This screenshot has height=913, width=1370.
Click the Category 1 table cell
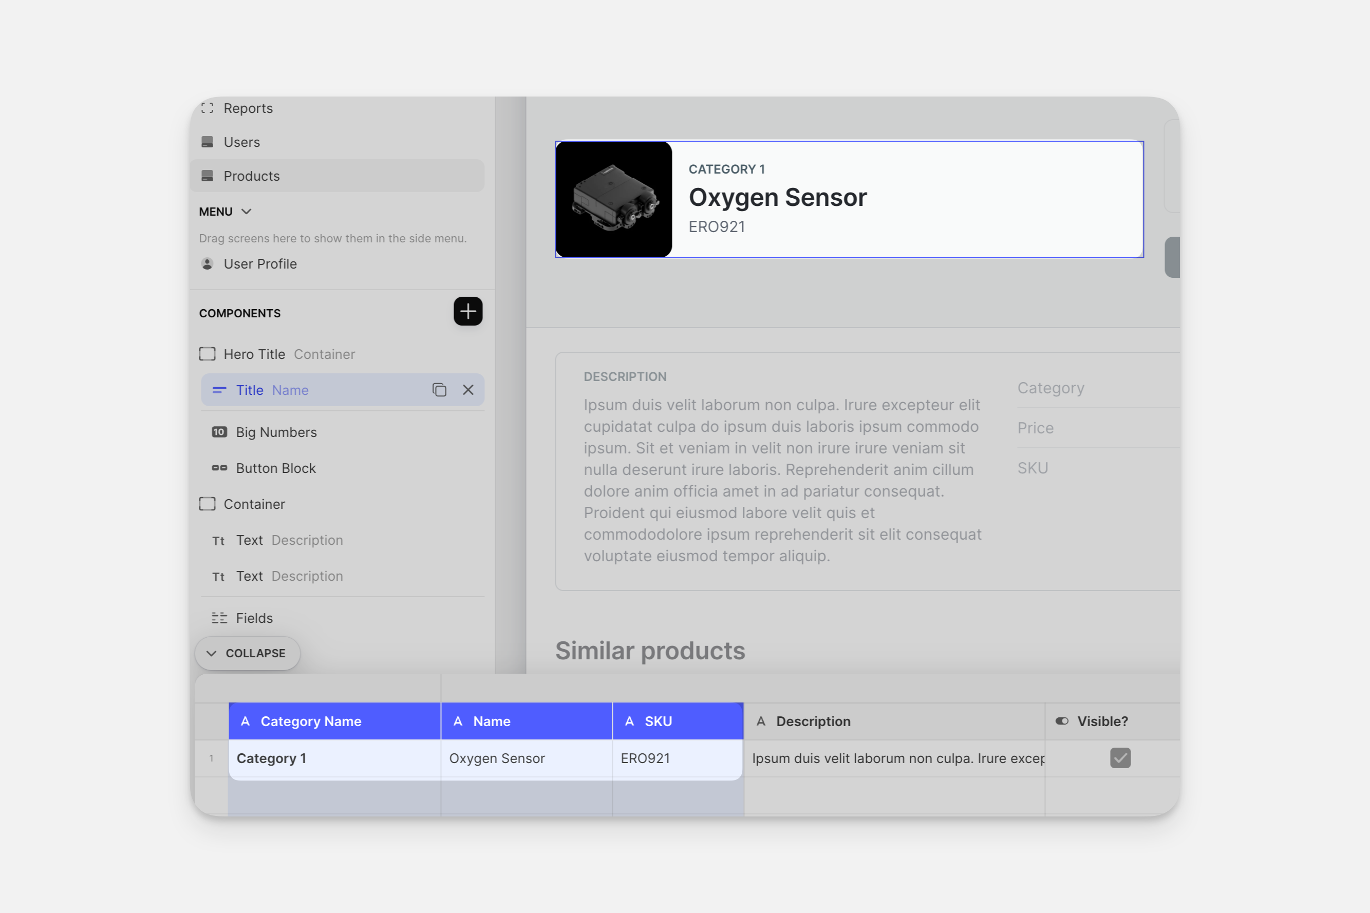pyautogui.click(x=335, y=758)
